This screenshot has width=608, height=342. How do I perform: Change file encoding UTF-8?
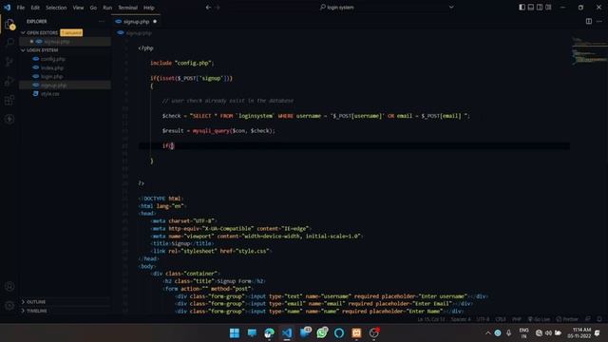pyautogui.click(x=483, y=319)
